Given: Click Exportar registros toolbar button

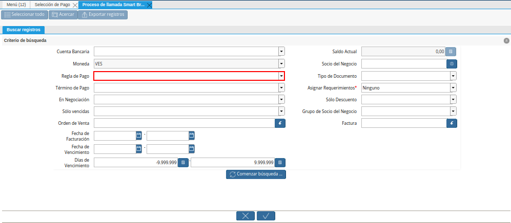Looking at the screenshot, I should click(x=103, y=15).
